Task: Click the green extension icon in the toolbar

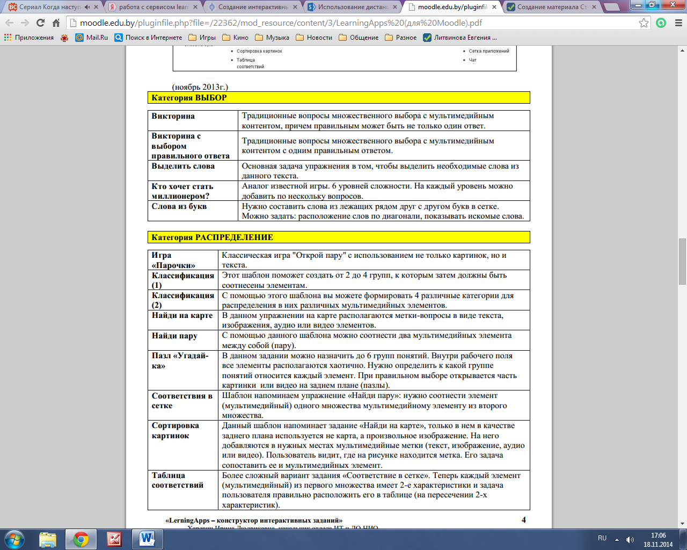Action: point(661,23)
